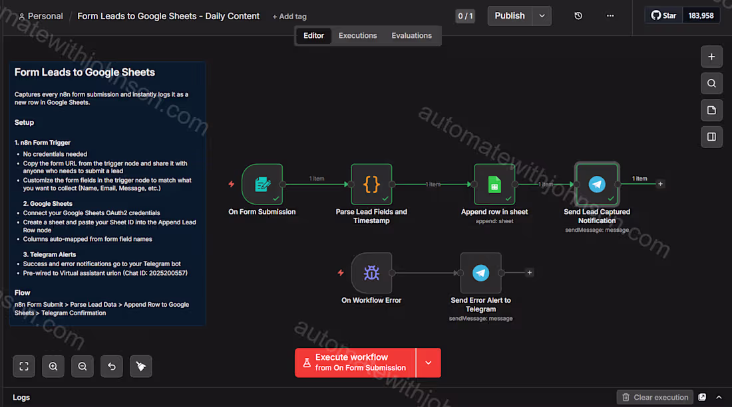Select the Send Lead Captured Notification node
Viewport: 732px width, 407px height.
tap(597, 185)
